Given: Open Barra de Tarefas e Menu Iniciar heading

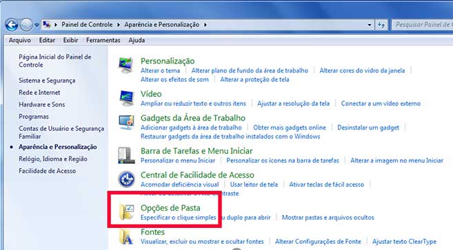Looking at the screenshot, I should tap(197, 151).
